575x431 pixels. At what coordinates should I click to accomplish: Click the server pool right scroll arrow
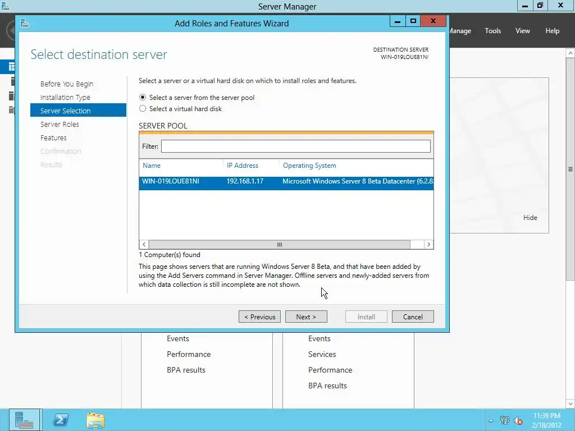(x=428, y=245)
